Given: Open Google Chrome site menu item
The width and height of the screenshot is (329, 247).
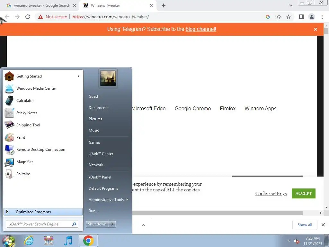Looking at the screenshot, I should tap(193, 109).
